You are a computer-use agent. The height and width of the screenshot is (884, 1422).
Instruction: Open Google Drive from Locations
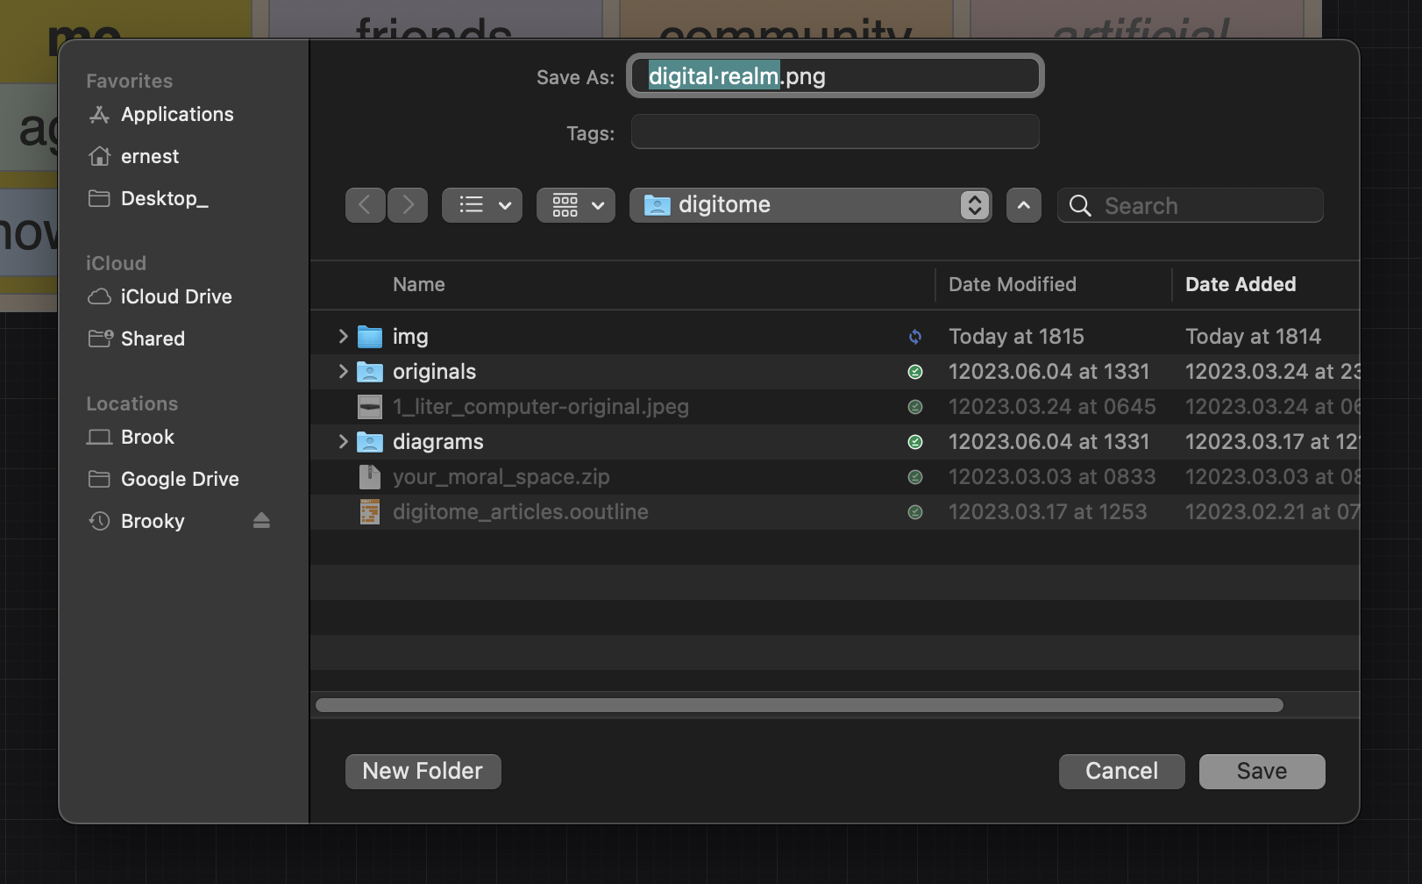coord(179,479)
